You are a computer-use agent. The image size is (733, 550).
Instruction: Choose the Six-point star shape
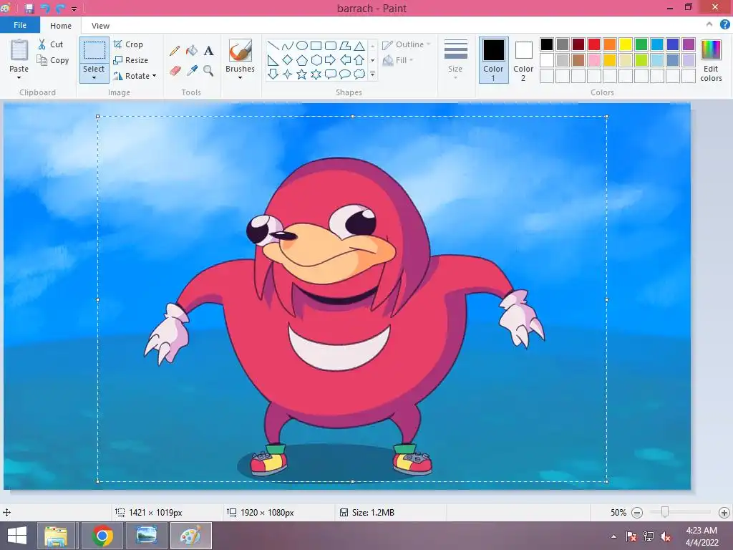pos(316,74)
